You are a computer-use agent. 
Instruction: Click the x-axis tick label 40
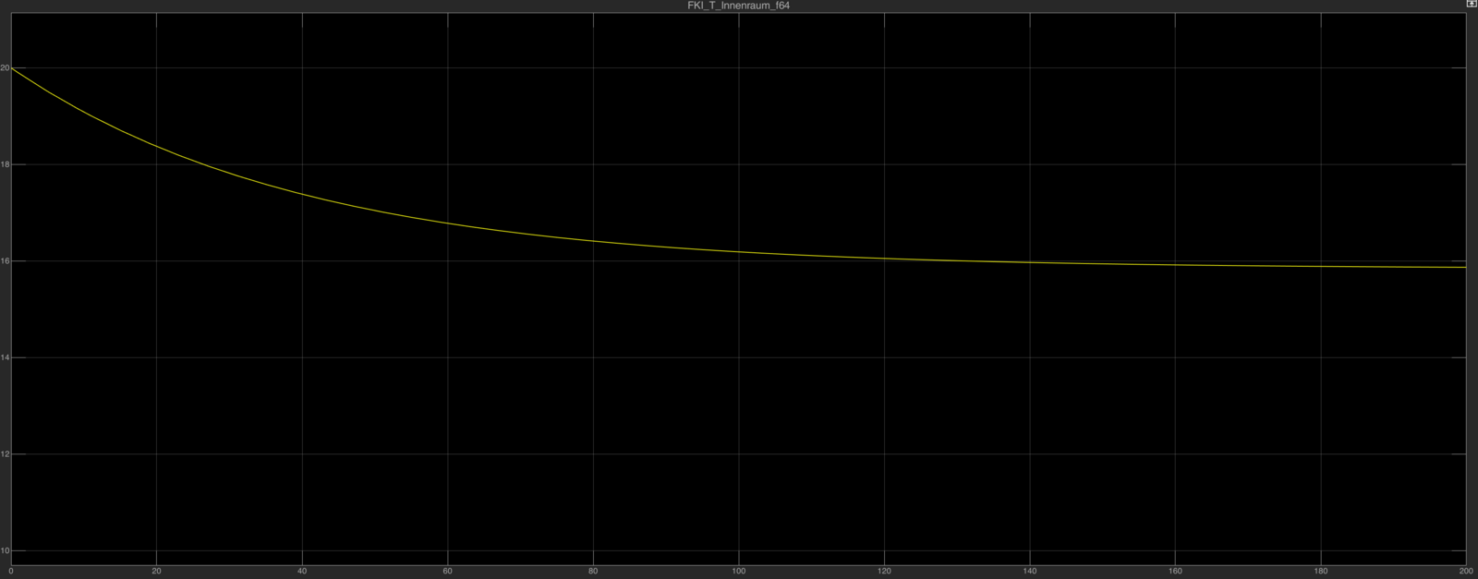302,571
